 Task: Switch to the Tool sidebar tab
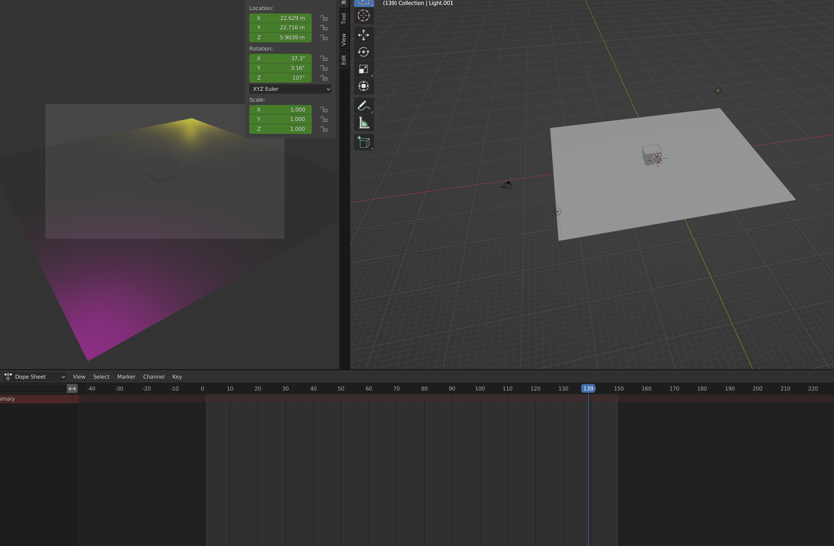tap(343, 18)
